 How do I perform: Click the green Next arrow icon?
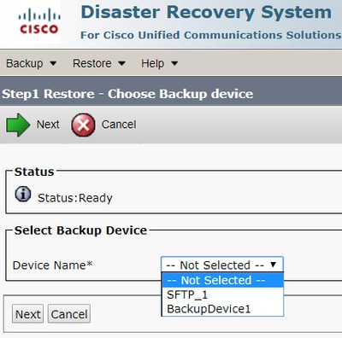[18, 125]
